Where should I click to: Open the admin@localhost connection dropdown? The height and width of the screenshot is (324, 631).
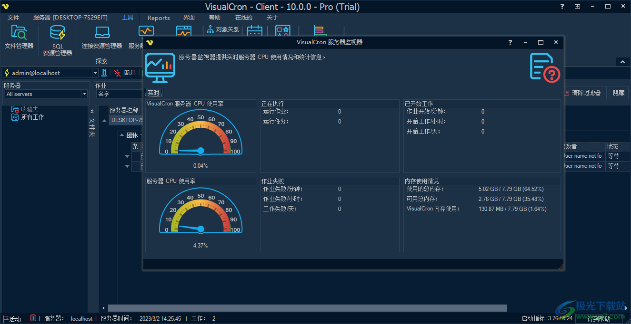[x=95, y=73]
